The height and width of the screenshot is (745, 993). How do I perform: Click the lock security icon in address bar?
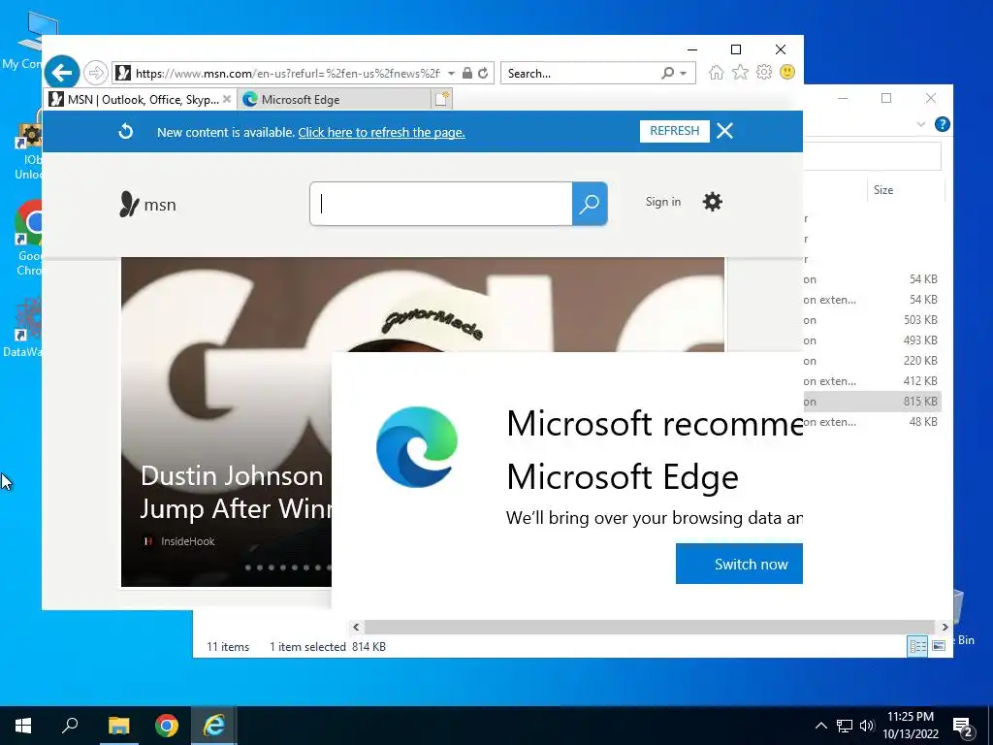(x=466, y=73)
